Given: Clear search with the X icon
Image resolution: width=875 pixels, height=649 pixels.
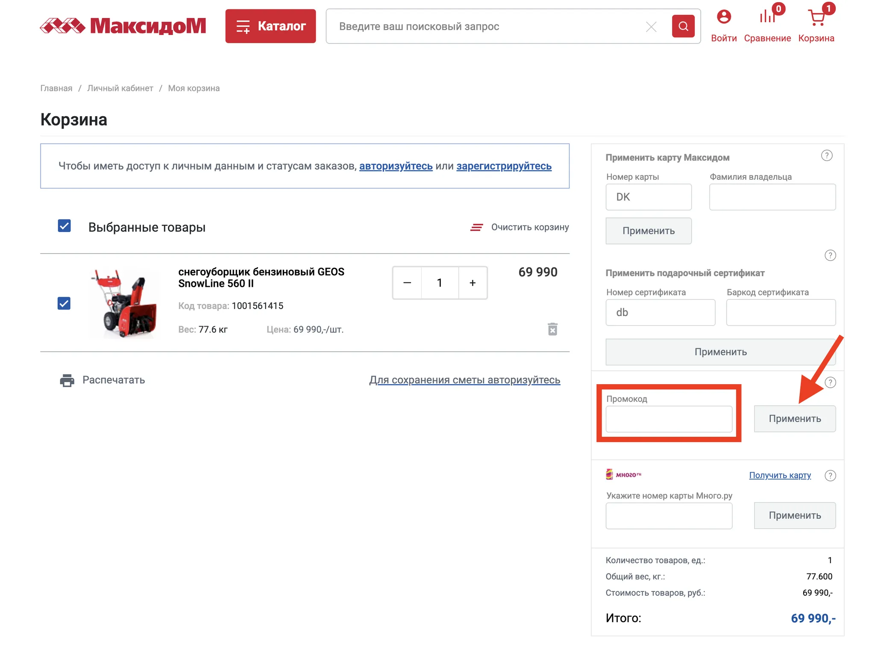Looking at the screenshot, I should point(651,27).
